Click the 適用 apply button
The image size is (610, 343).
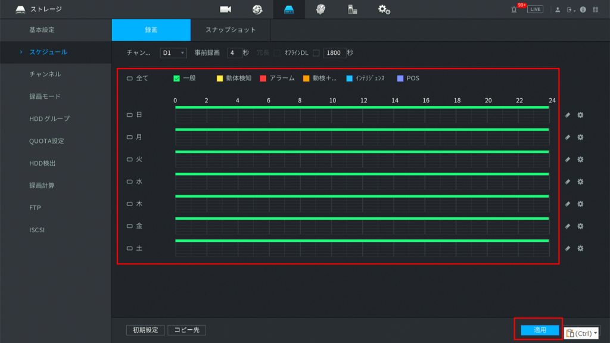(x=540, y=330)
